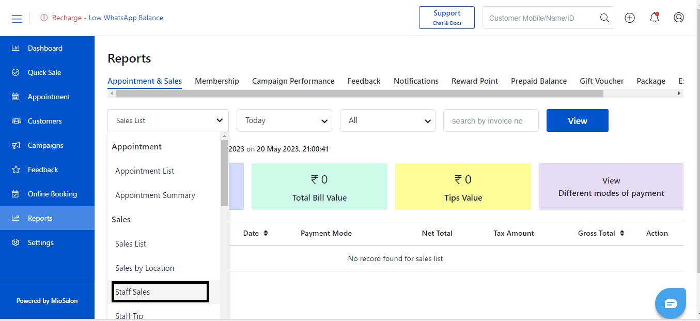Click the Settings gear icon
This screenshot has width=700, height=321.
tap(15, 242)
